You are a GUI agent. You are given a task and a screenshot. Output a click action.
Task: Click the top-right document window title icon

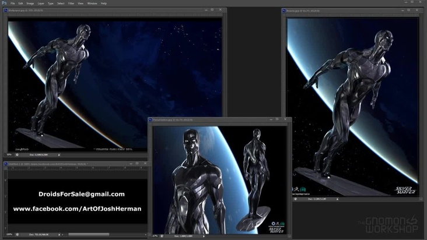(x=285, y=10)
